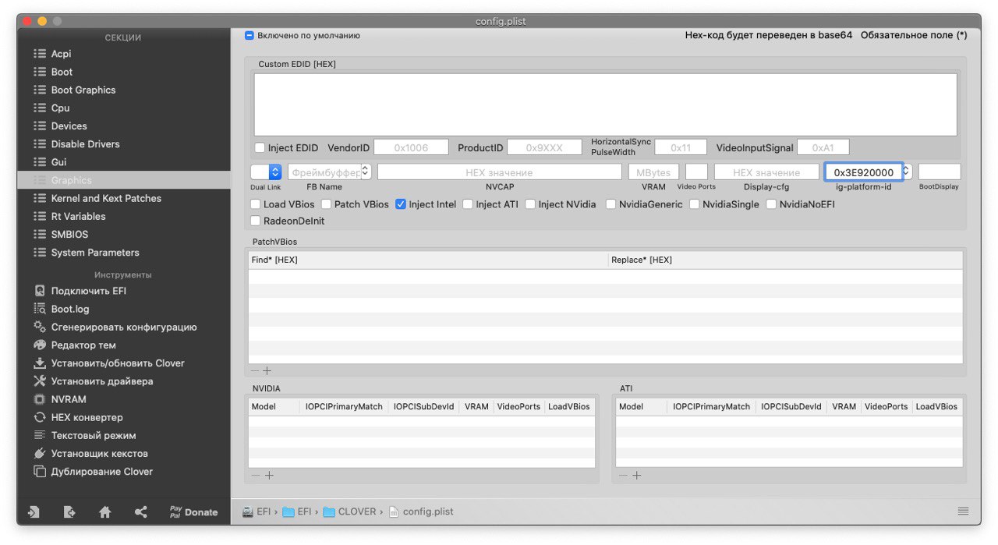Click the Display-cfg HEX field

click(x=766, y=172)
